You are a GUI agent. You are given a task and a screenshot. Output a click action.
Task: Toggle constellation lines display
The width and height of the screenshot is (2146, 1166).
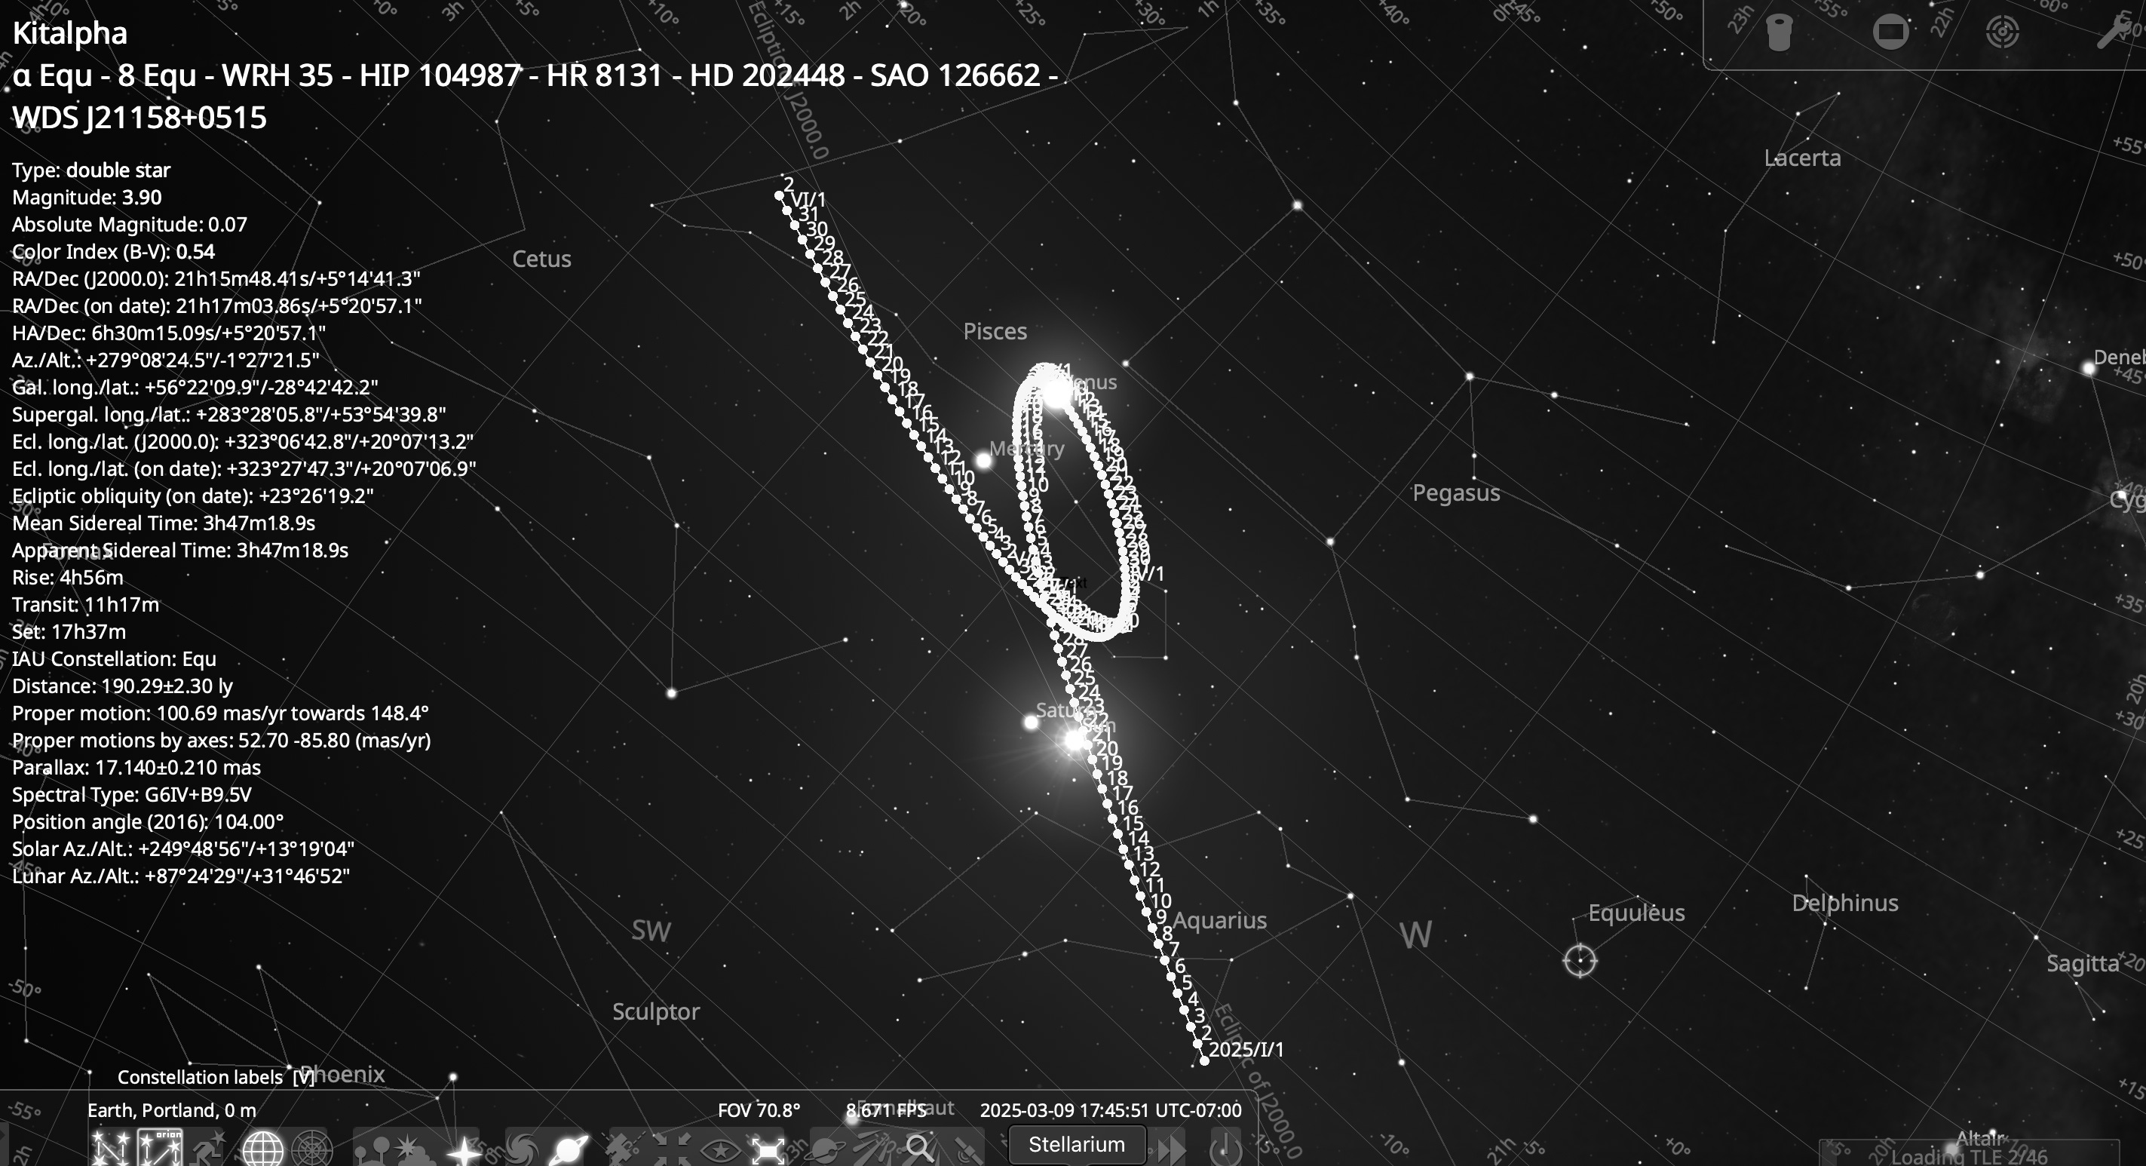point(110,1149)
